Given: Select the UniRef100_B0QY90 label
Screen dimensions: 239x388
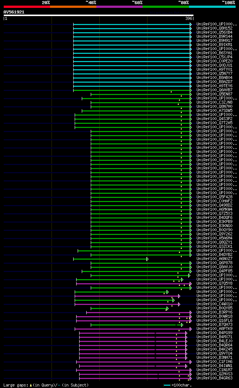Looking at the screenshot, I should [x=214, y=230].
